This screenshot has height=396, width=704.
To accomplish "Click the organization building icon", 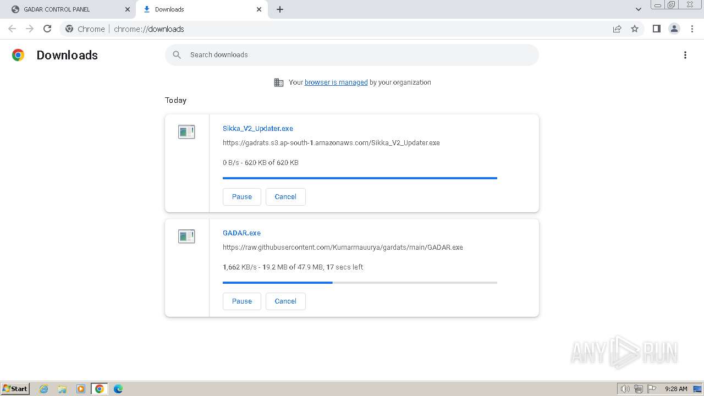I will tap(279, 82).
